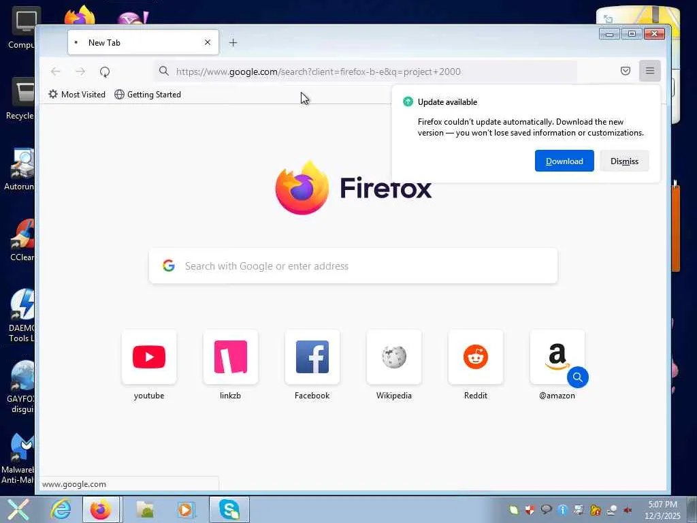697x523 pixels.
Task: Focus the Search with Google box
Action: 353,266
